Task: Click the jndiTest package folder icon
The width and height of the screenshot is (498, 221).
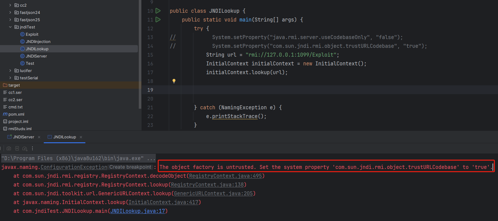Action: coord(17,27)
